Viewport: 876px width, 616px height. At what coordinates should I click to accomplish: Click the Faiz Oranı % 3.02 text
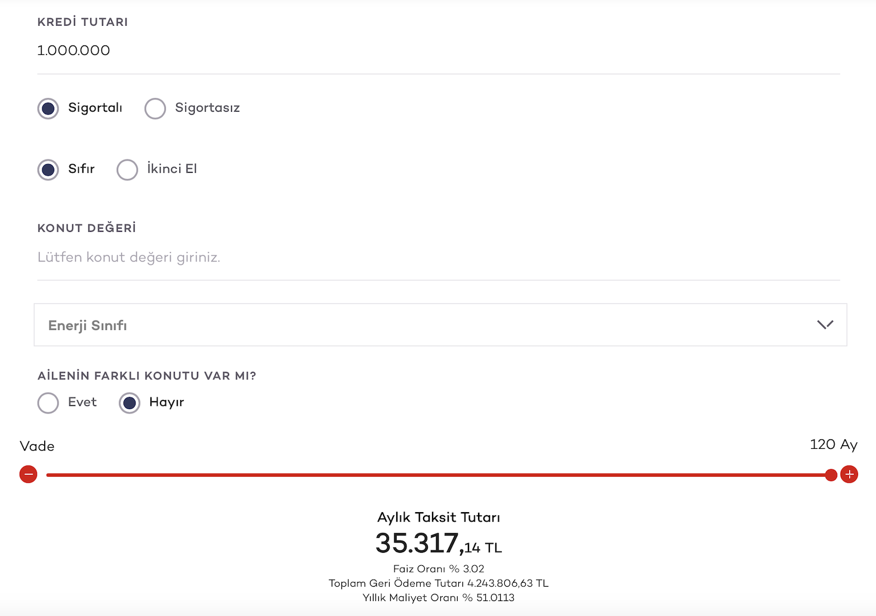tap(439, 569)
